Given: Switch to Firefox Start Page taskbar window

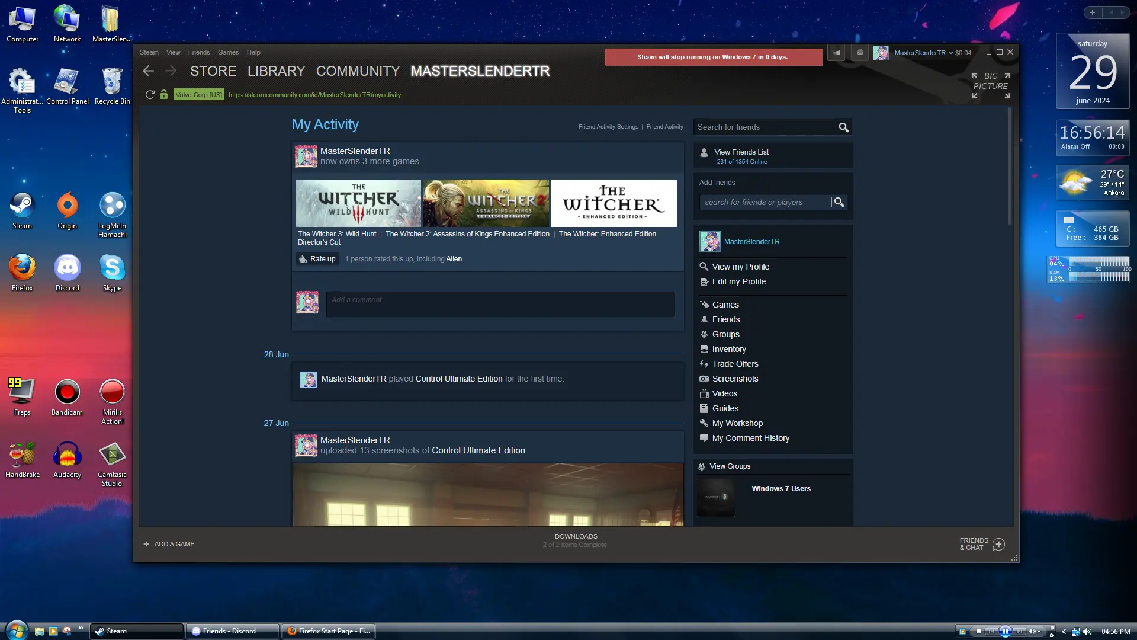Looking at the screenshot, I should click(329, 631).
